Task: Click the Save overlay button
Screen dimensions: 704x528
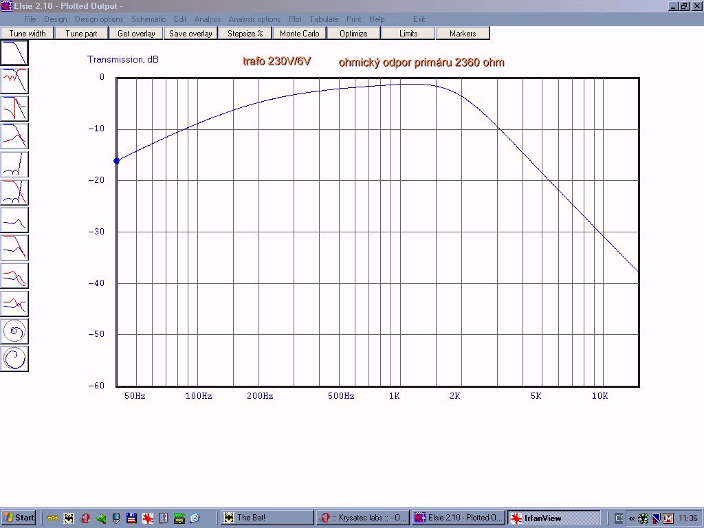Action: point(190,33)
